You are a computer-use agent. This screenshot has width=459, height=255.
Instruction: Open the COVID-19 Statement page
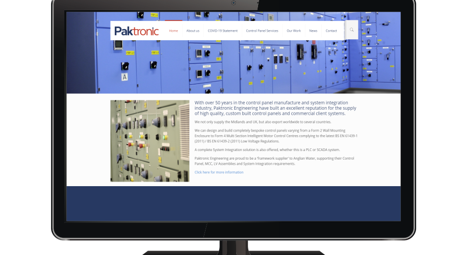point(222,31)
